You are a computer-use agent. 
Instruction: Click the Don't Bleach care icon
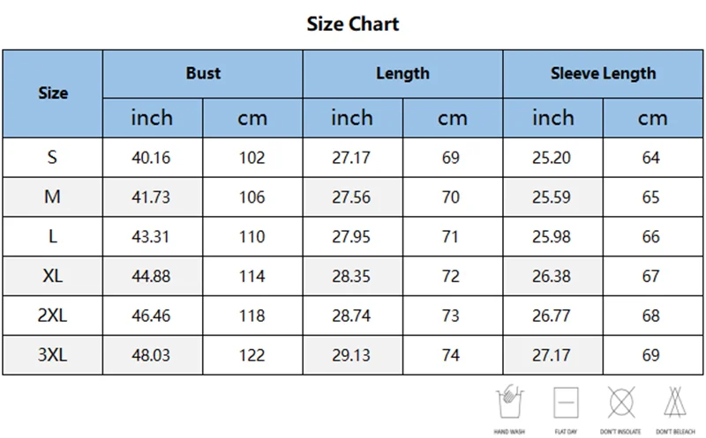pyautogui.click(x=675, y=402)
